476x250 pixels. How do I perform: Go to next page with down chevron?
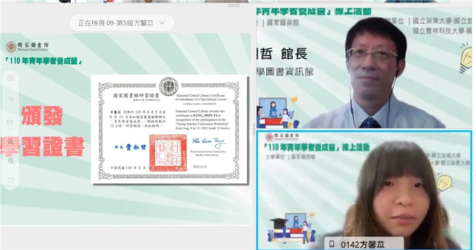(11, 130)
